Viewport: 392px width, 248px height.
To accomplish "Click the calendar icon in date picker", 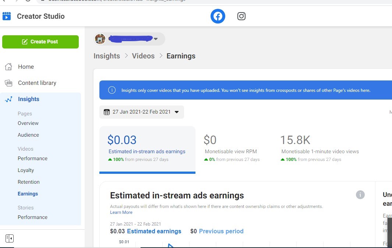I will point(107,112).
